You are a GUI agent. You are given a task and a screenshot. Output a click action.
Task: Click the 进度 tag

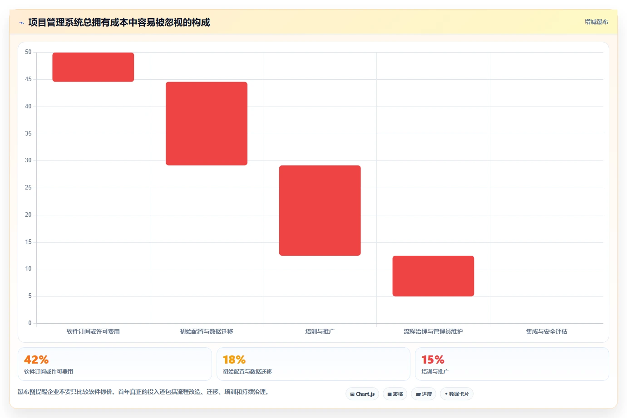(x=424, y=394)
